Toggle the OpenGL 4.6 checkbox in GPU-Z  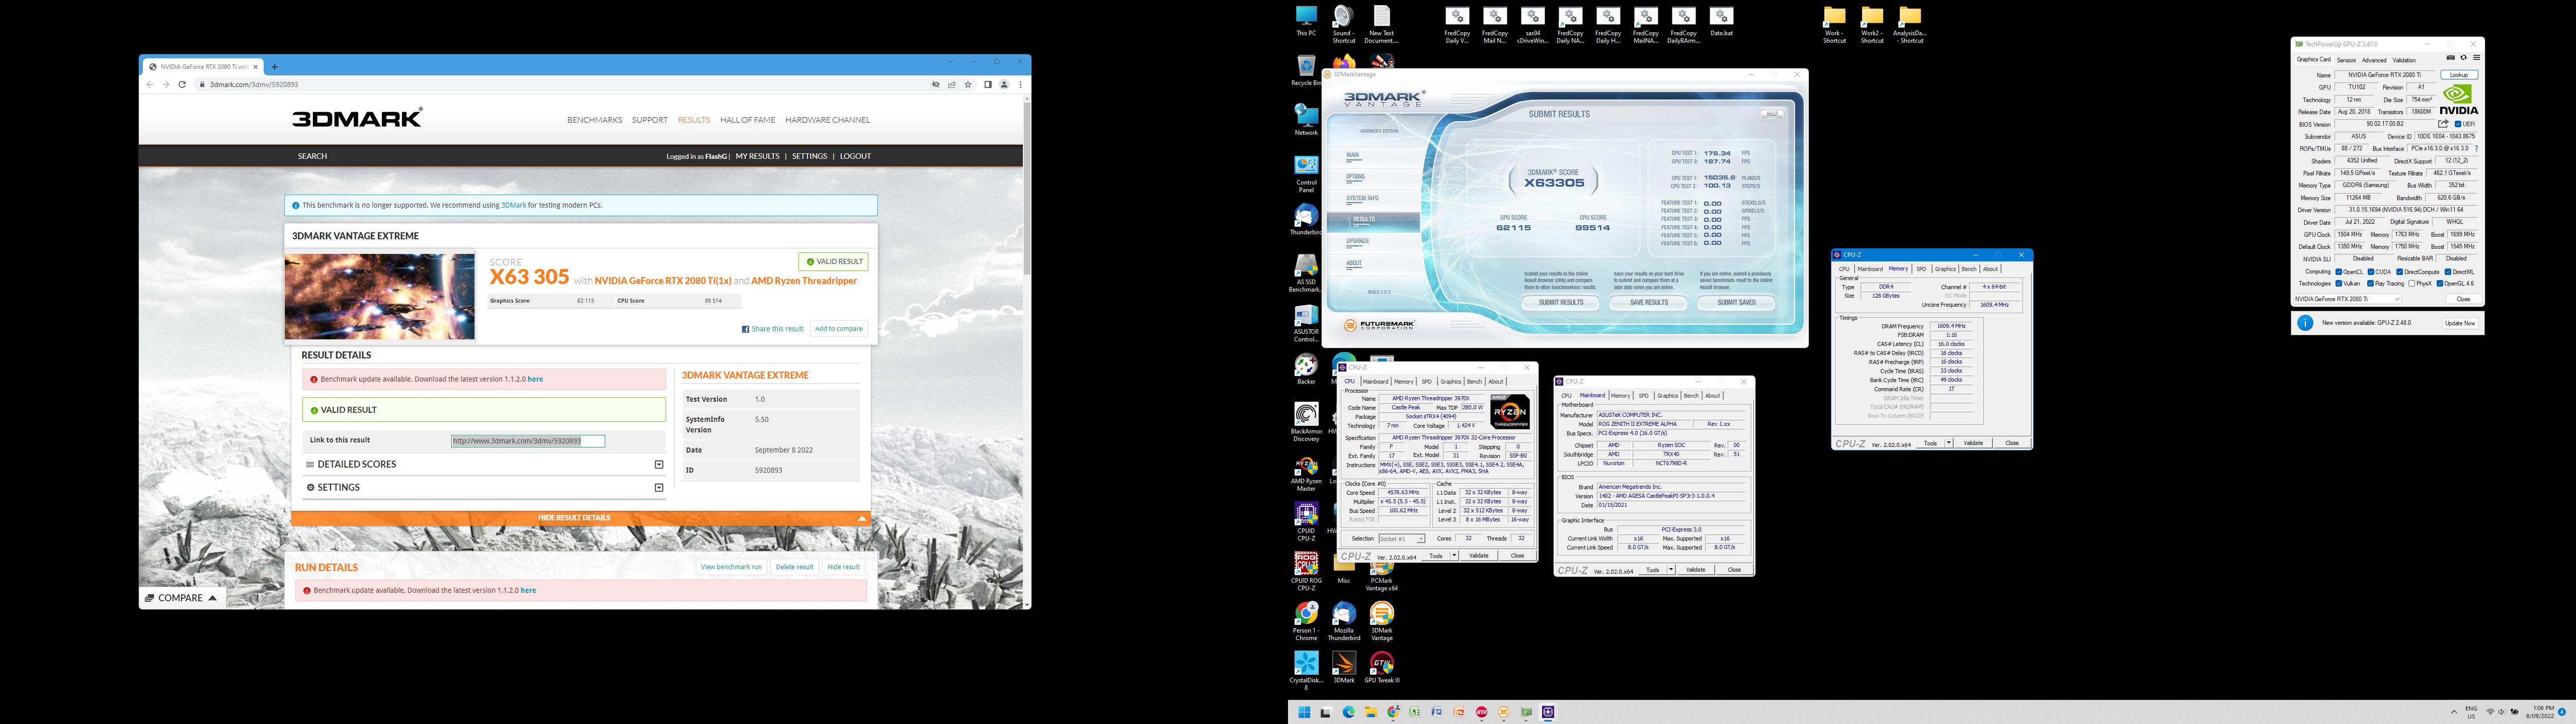2440,284
